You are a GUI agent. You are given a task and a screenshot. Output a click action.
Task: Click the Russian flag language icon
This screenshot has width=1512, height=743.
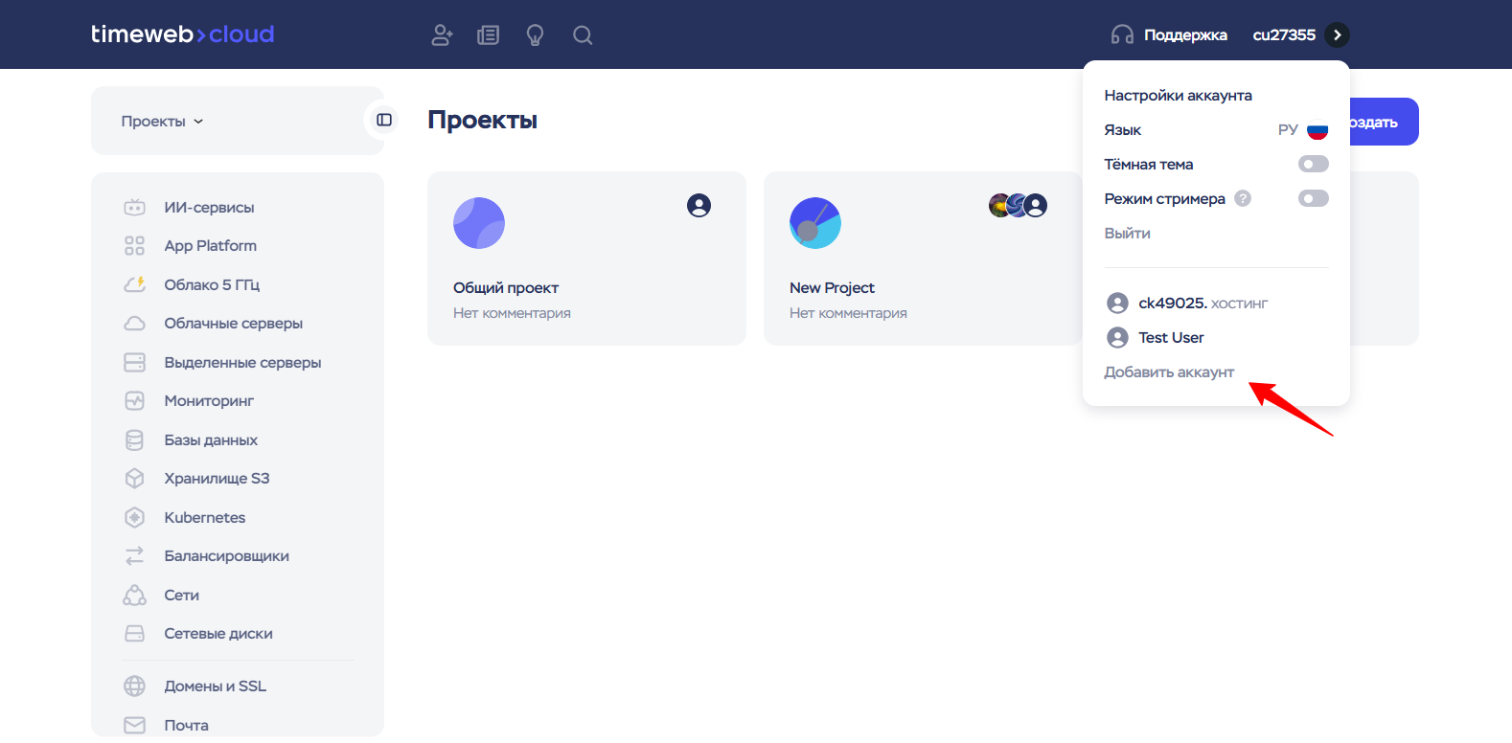tap(1317, 129)
